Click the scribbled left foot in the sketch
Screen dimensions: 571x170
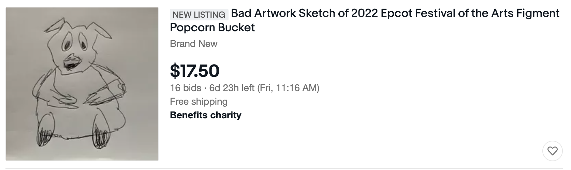[x=45, y=138]
